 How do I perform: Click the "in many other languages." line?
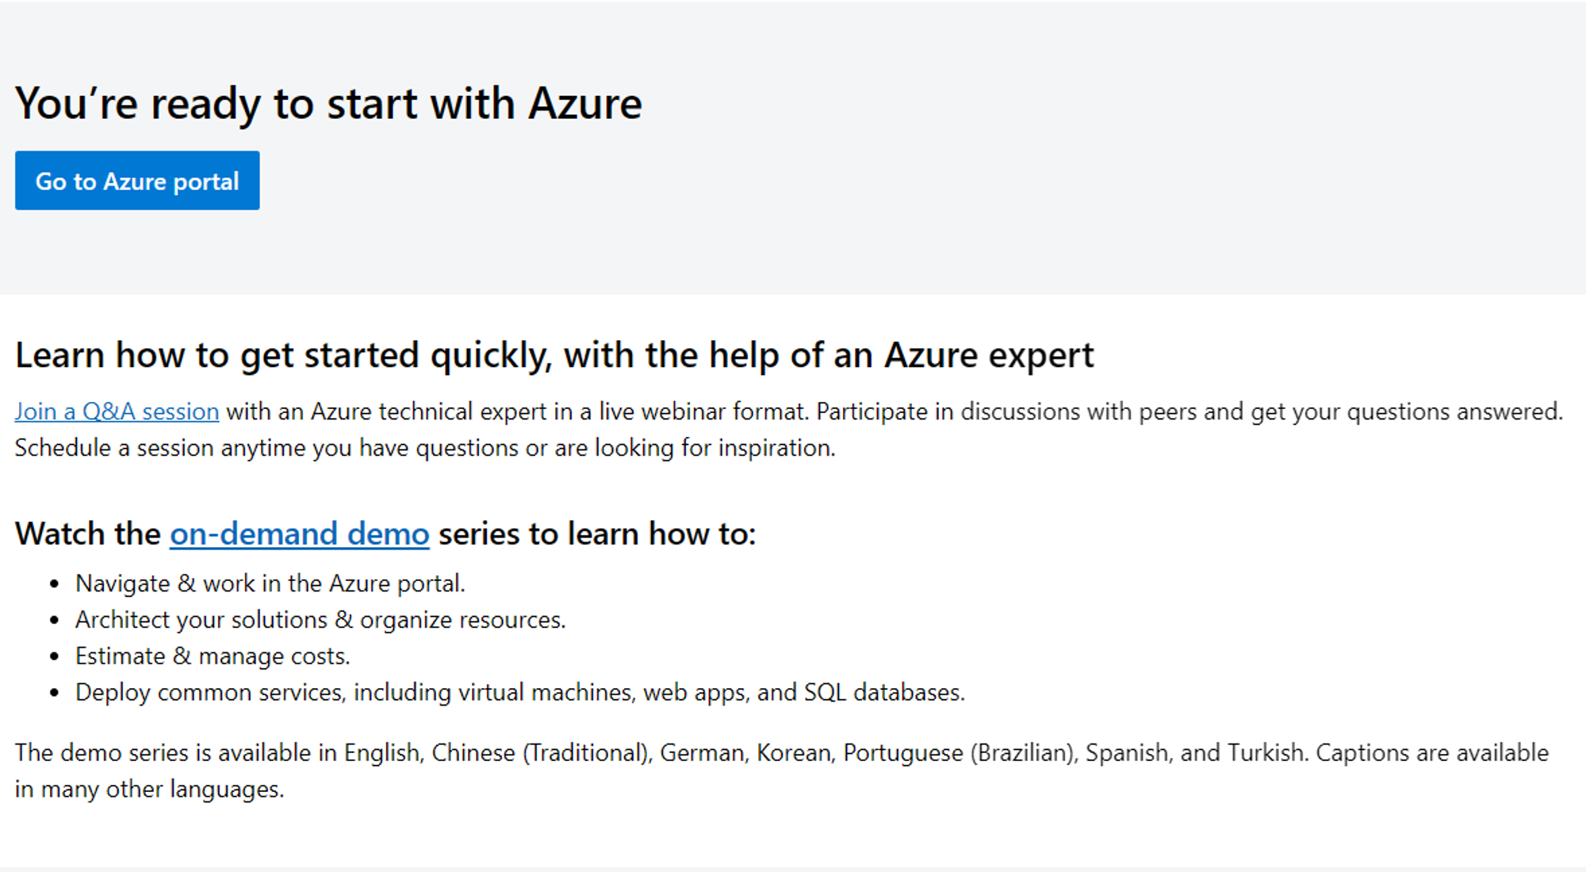point(150,790)
